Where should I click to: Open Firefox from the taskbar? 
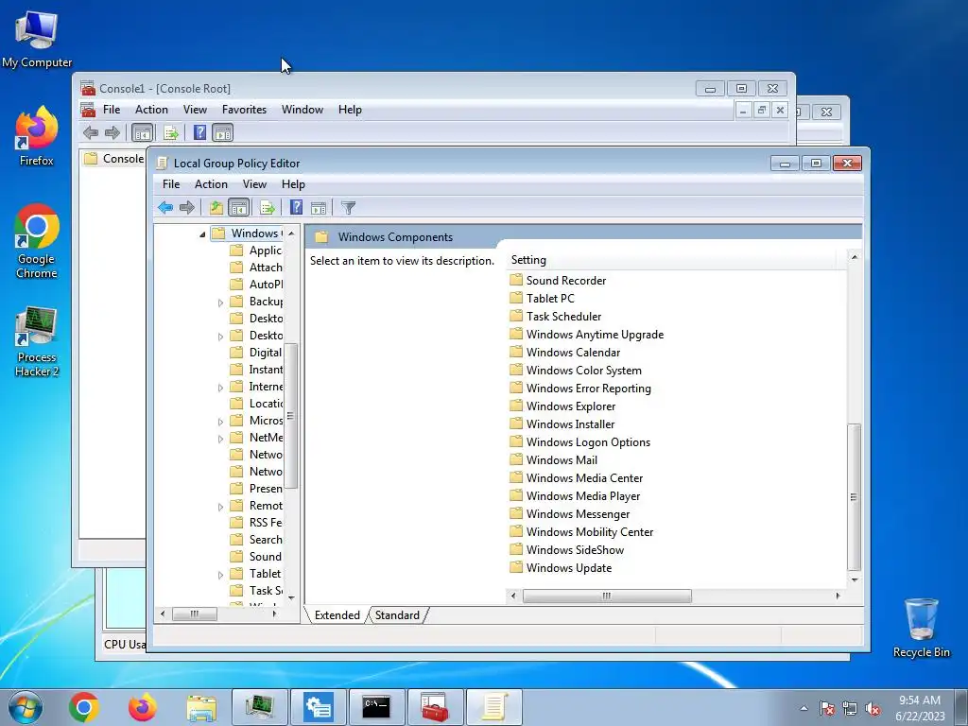tap(143, 707)
